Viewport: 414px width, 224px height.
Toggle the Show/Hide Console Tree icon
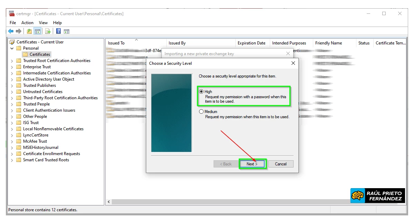pyautogui.click(x=38, y=31)
